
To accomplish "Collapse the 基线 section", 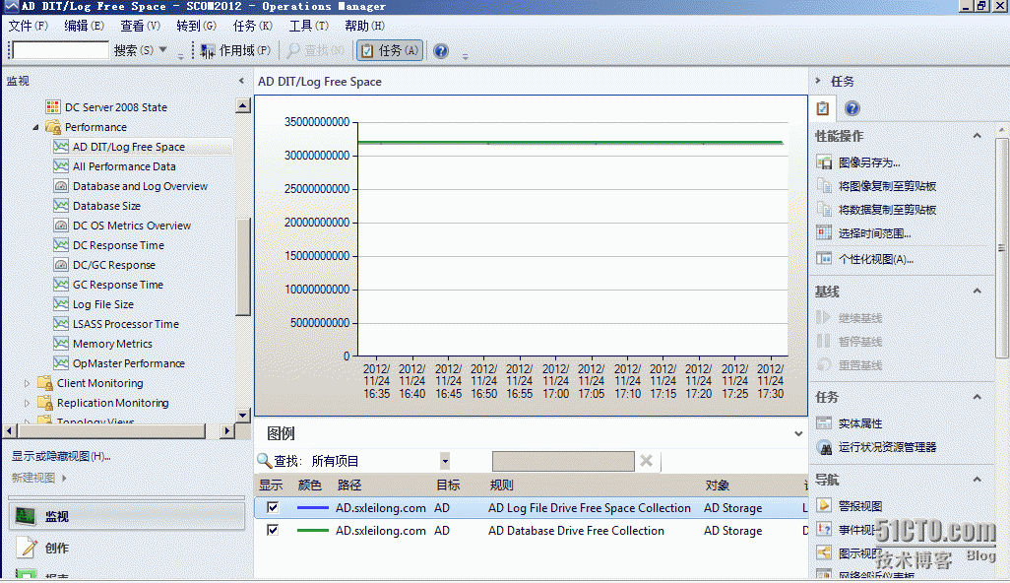I will point(978,291).
